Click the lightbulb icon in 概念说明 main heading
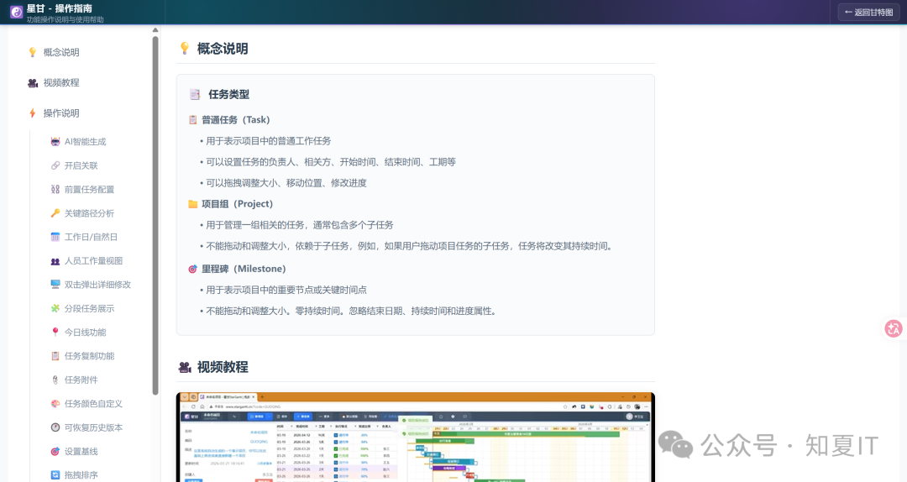This screenshot has width=907, height=482. pos(185,49)
